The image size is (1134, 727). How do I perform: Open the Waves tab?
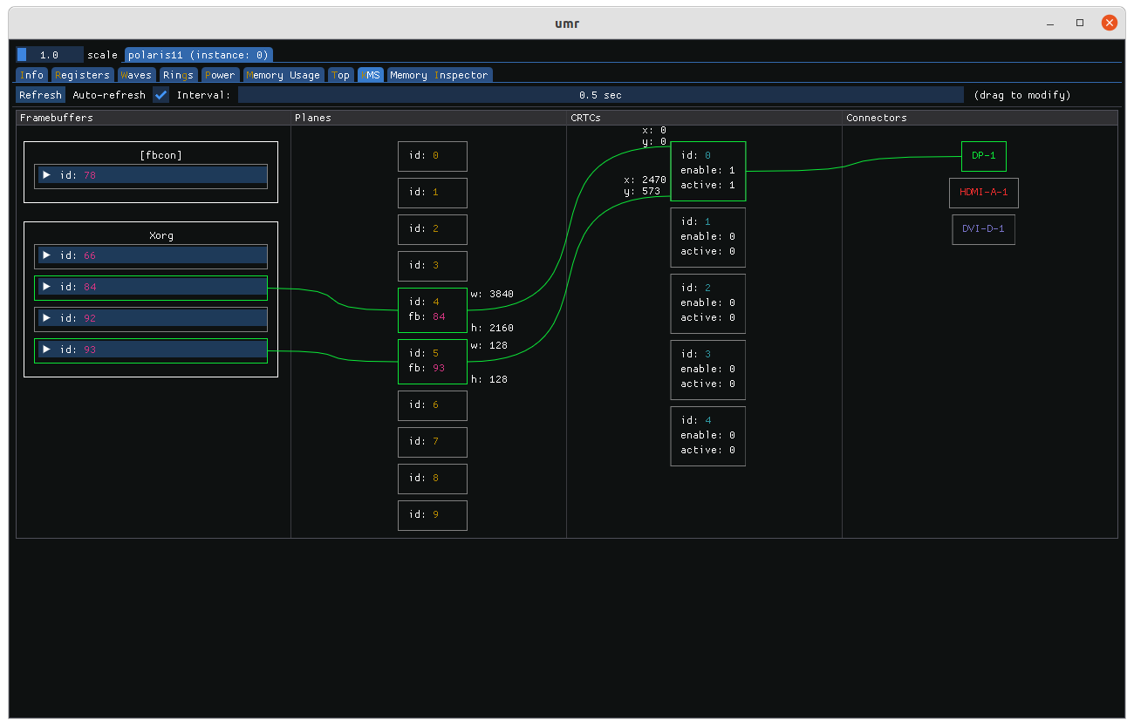[x=137, y=75]
